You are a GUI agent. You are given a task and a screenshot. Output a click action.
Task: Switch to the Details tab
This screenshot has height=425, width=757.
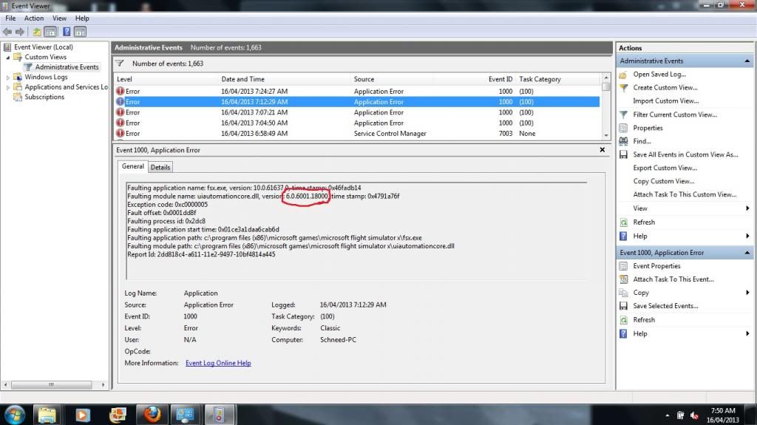[160, 167]
